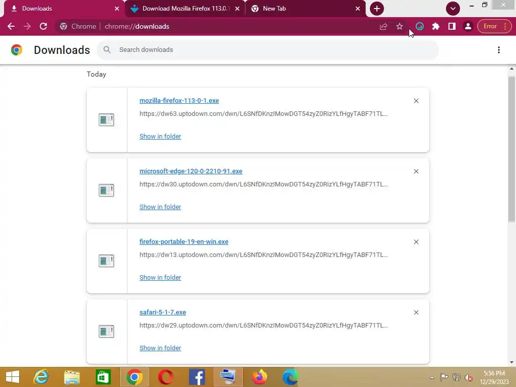Open the on-screen keyboard taskbar app

tap(228, 377)
